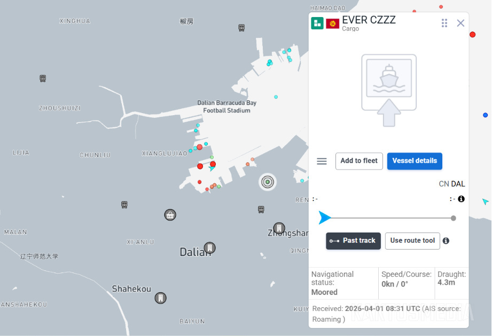Click the blue arrow on voyage progress bar

click(x=324, y=218)
